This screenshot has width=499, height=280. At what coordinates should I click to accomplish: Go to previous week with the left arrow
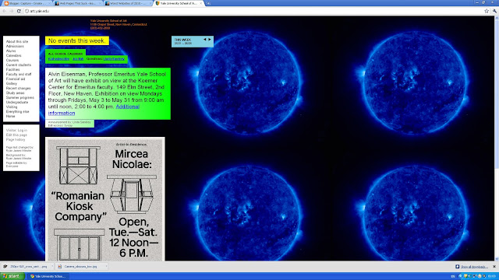[x=204, y=40]
